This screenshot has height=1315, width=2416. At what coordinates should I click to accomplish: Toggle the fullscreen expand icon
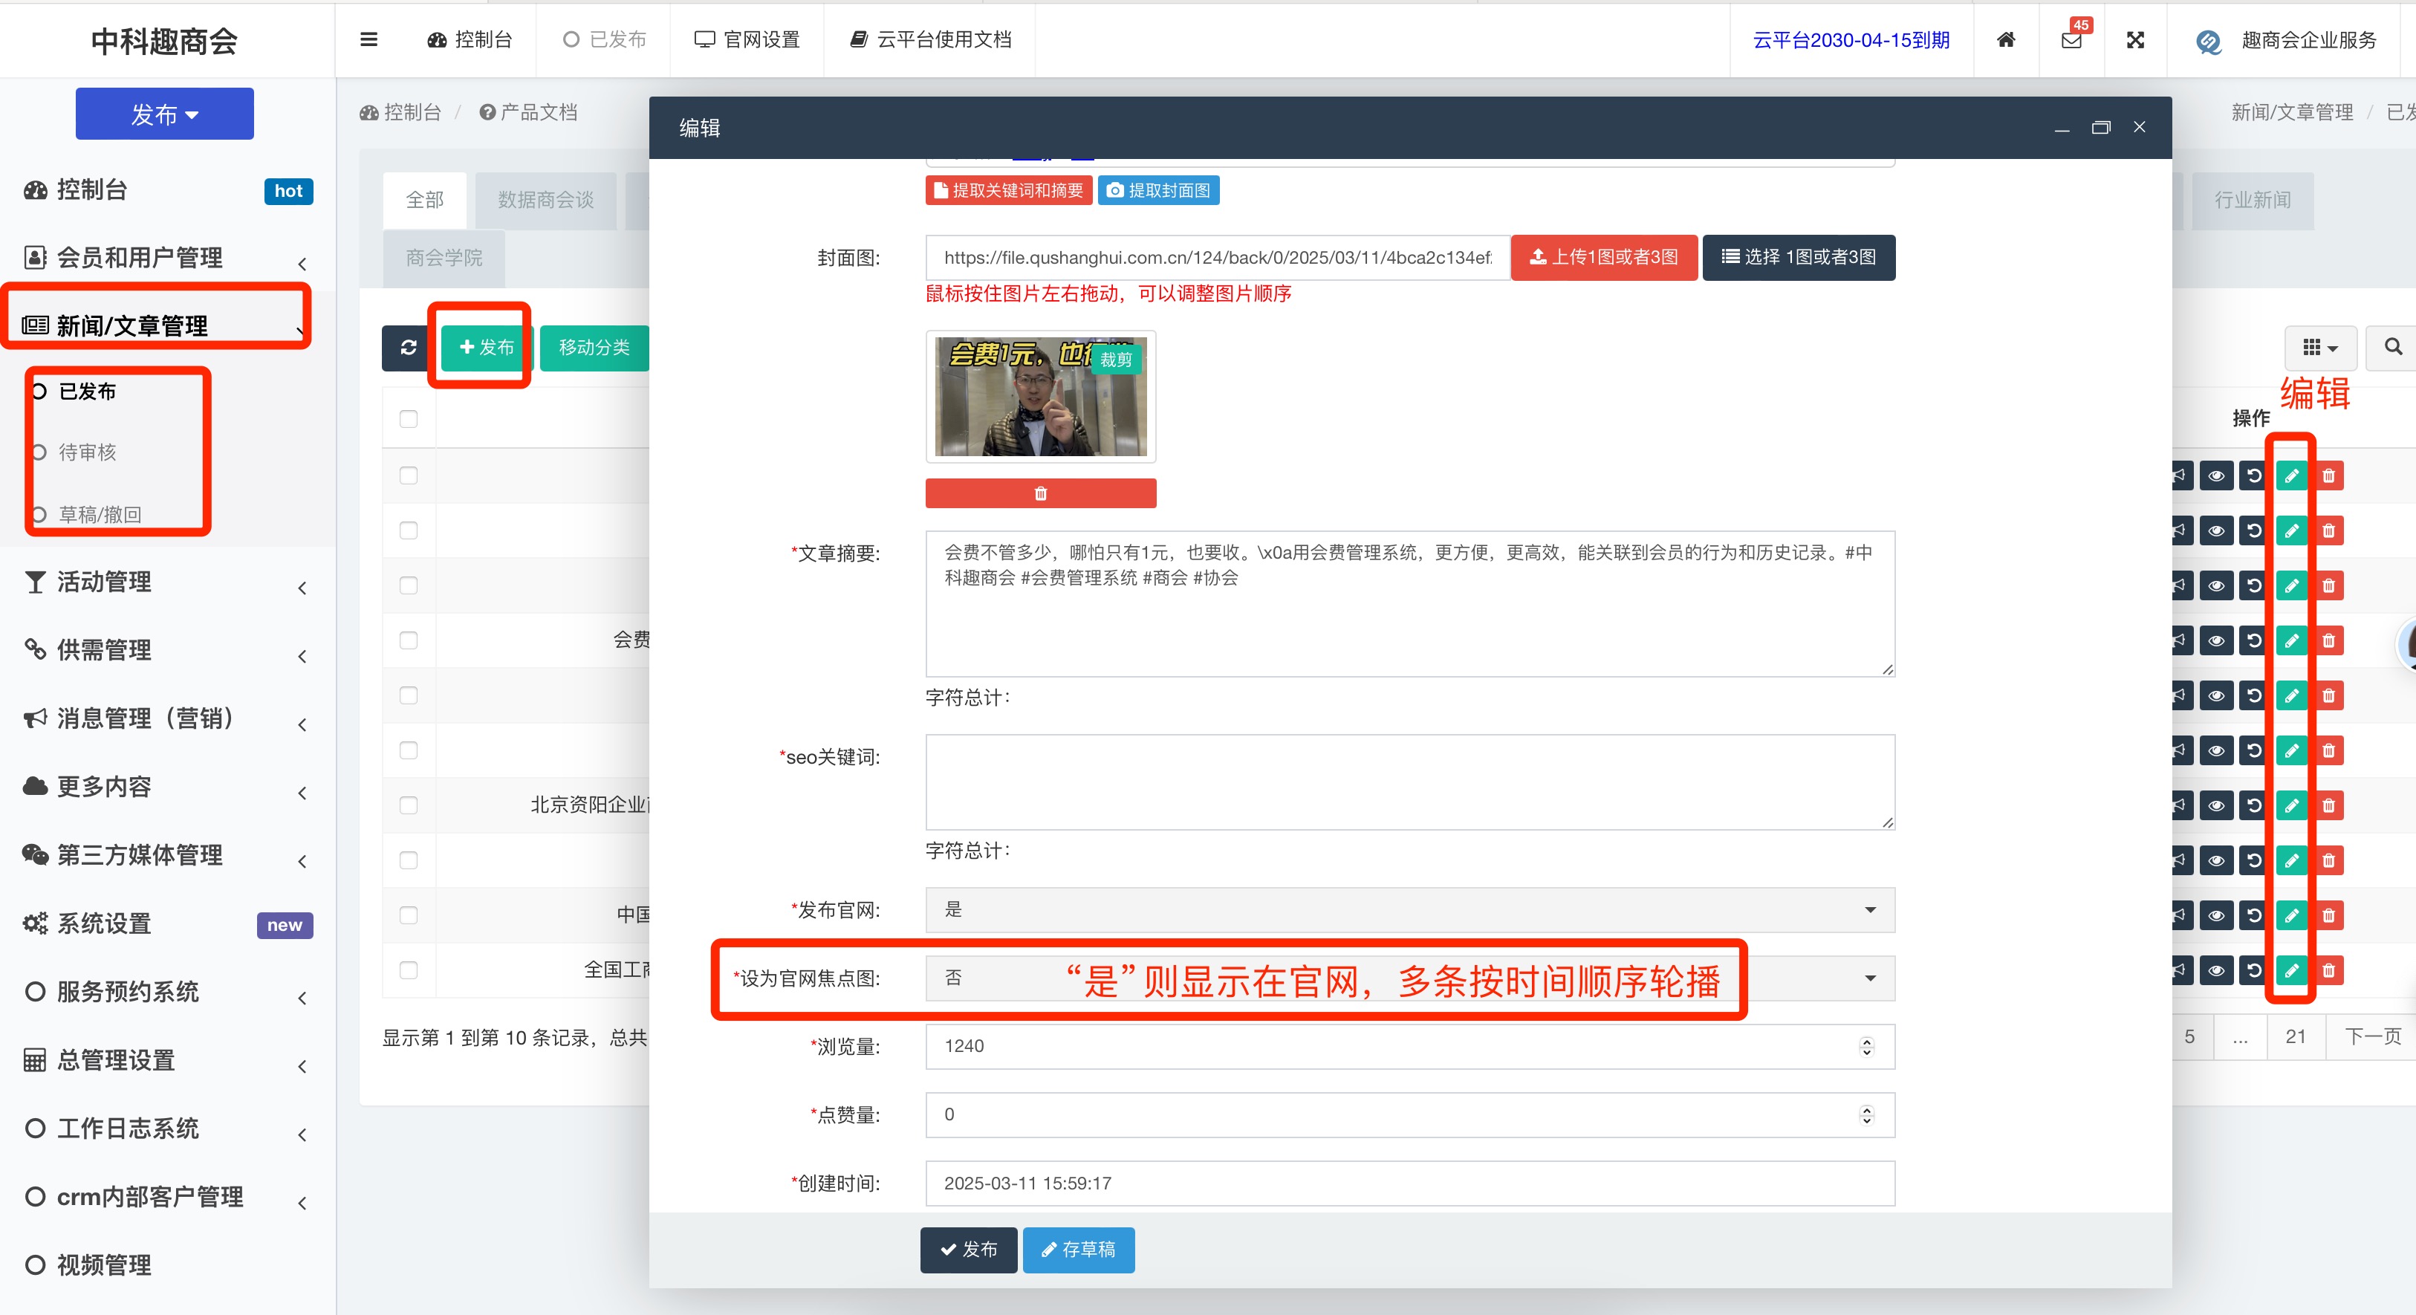click(2136, 40)
